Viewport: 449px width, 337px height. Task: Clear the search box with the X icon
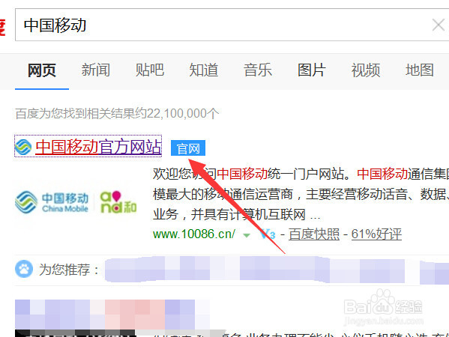click(439, 25)
